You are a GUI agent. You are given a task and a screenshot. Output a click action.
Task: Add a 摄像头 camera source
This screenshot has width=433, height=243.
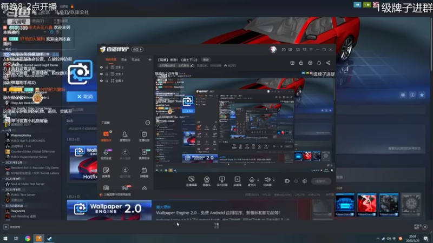pyautogui.click(x=207, y=181)
